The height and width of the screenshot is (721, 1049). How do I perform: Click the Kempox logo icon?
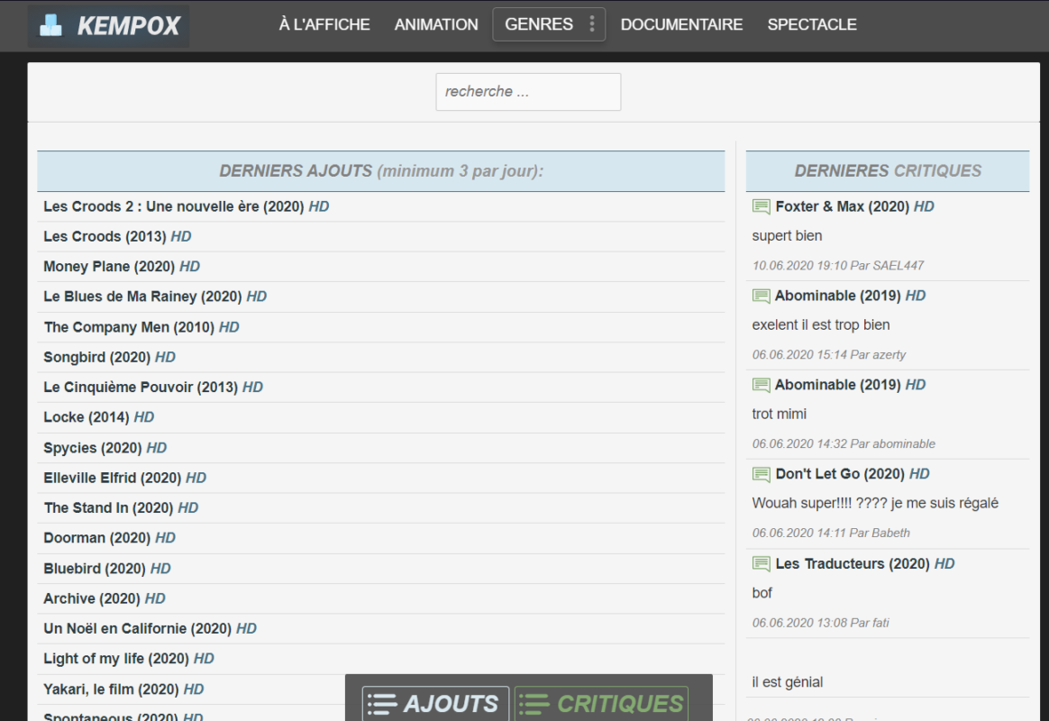click(50, 25)
